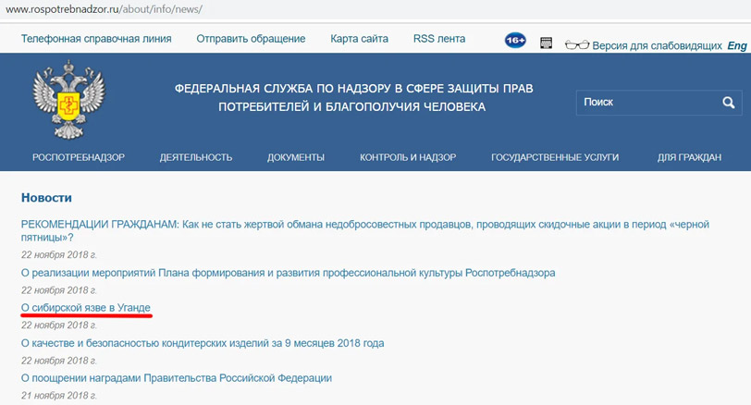
Task: Open КОНТРОЛЬ И НАДЗОР menu
Action: 408,157
